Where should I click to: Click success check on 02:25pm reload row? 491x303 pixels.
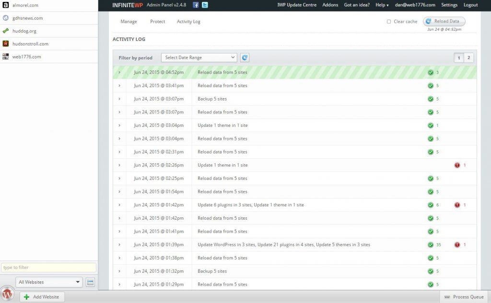pos(431,179)
